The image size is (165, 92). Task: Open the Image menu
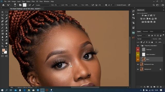14,2
